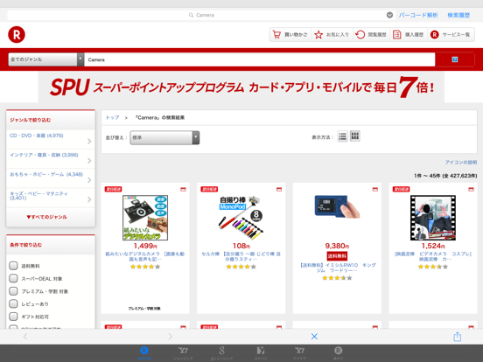Click the 108円 price
483x362 pixels.
click(241, 246)
